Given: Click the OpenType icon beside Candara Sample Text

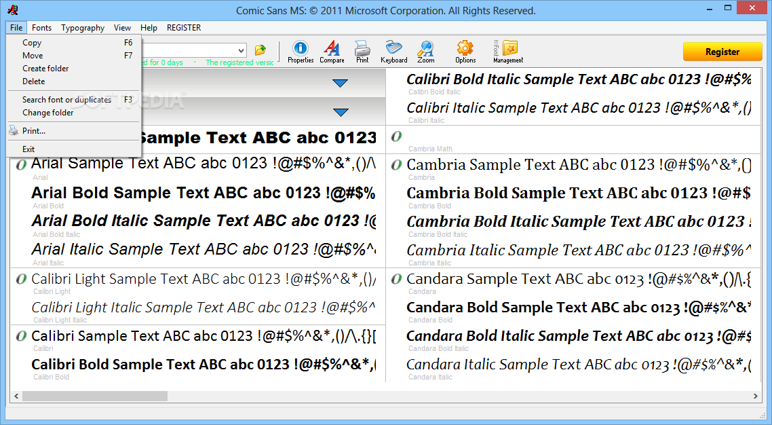Looking at the screenshot, I should [396, 279].
